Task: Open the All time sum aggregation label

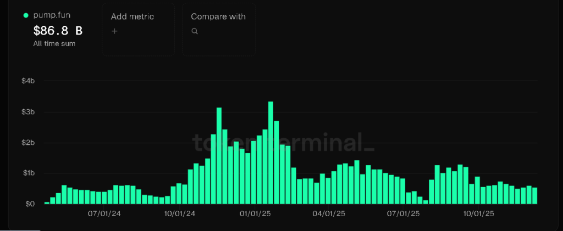Action: click(x=54, y=43)
